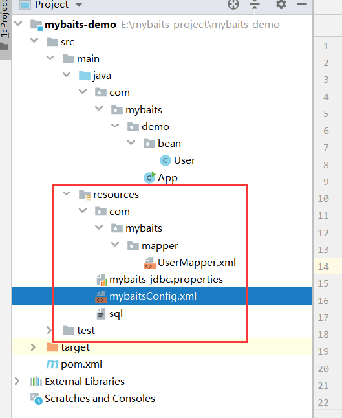Click gutter line number 14
The image size is (342, 418).
323,267
